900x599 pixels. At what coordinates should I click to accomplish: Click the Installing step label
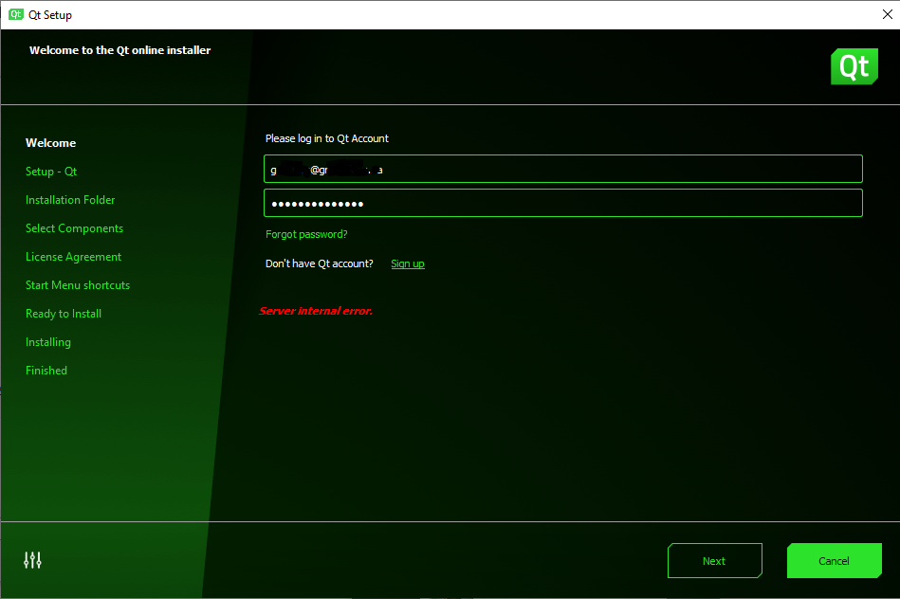[x=48, y=342]
